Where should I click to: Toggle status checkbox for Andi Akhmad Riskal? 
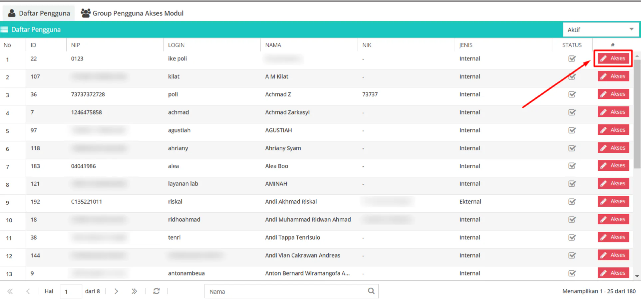[x=572, y=202]
